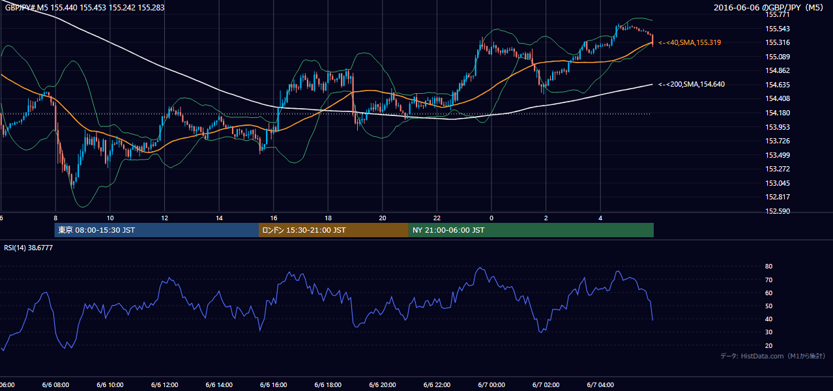
Task: Click the 6/7 00:00 time axis label
Action: 491,385
